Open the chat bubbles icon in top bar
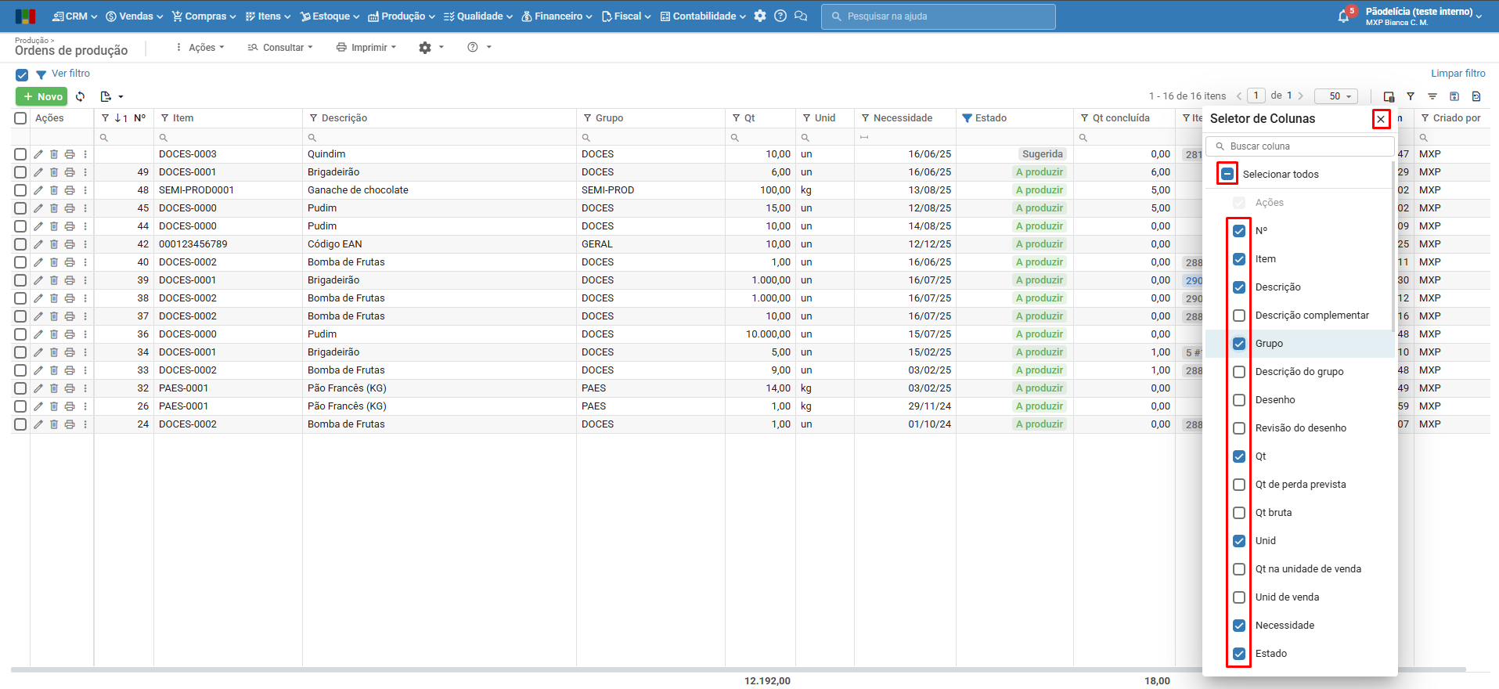This screenshot has width=1499, height=689. coord(801,16)
